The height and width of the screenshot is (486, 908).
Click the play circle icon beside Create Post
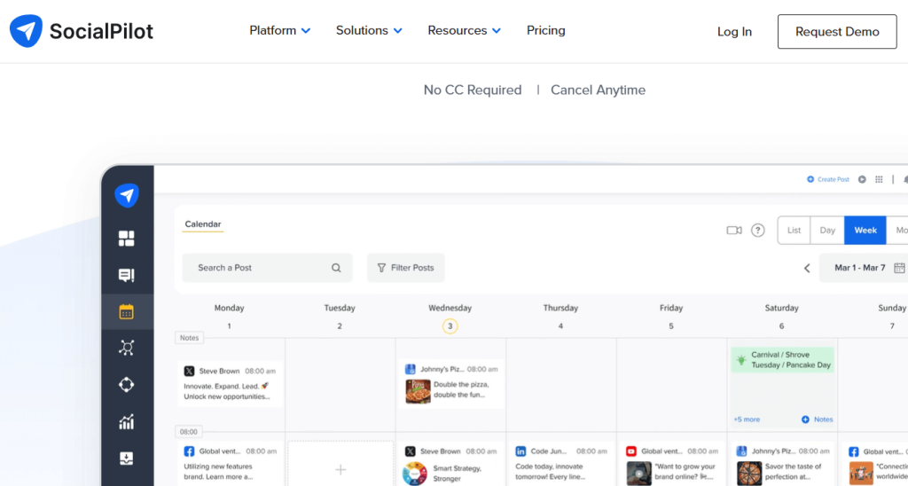click(x=862, y=179)
